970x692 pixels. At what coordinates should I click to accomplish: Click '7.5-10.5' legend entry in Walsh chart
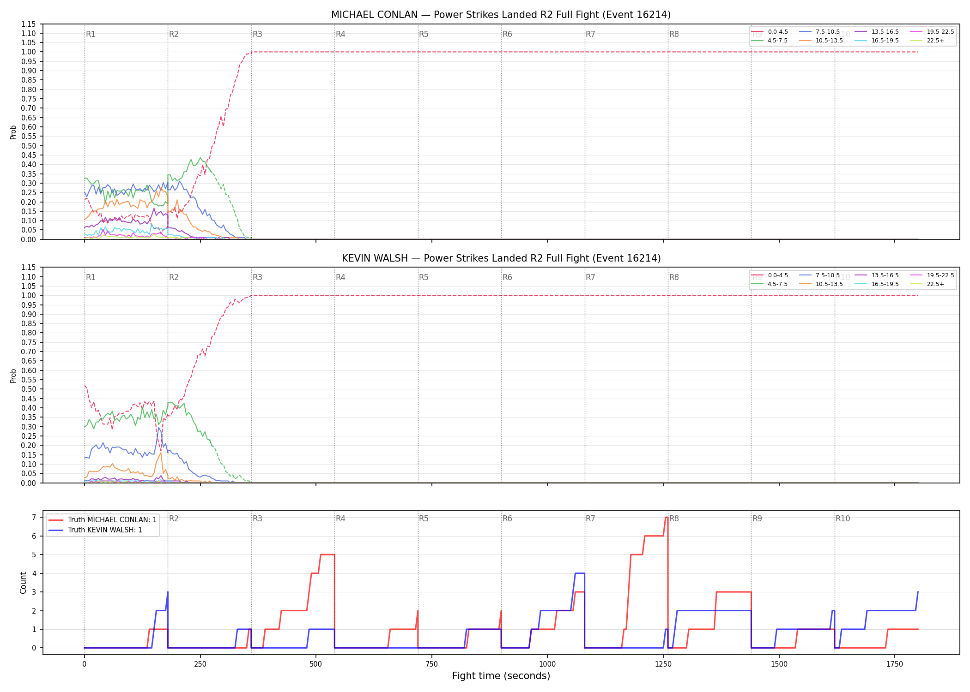[x=819, y=275]
